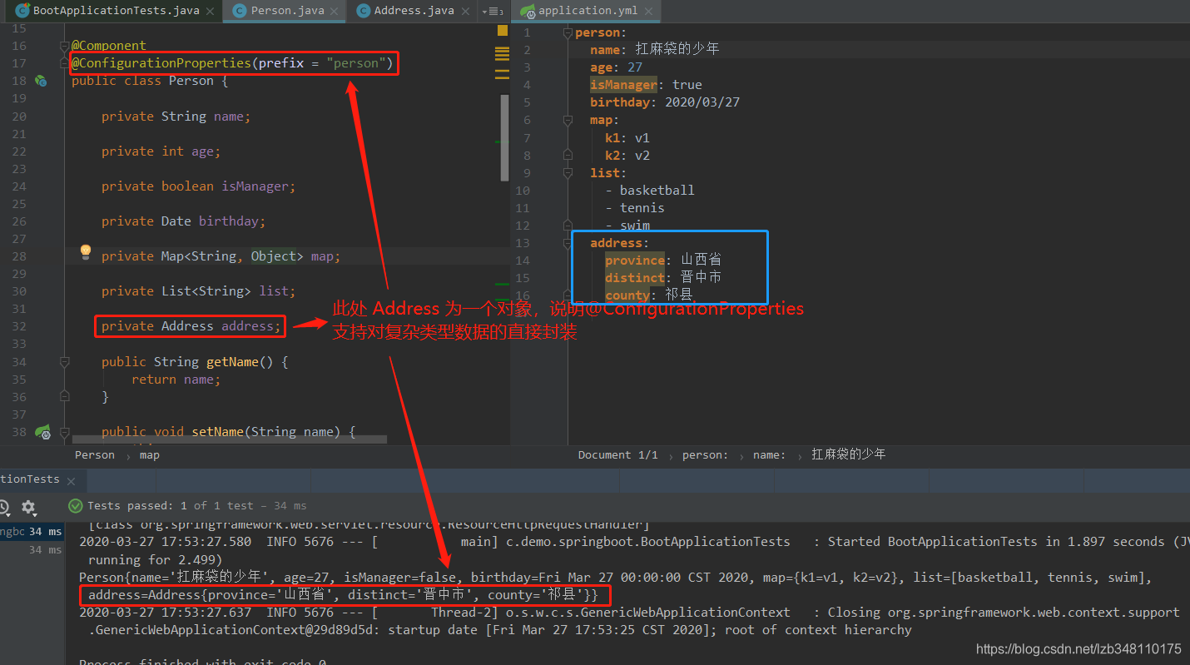Click the 'private Address address;' field line
The height and width of the screenshot is (665, 1190).
191,326
